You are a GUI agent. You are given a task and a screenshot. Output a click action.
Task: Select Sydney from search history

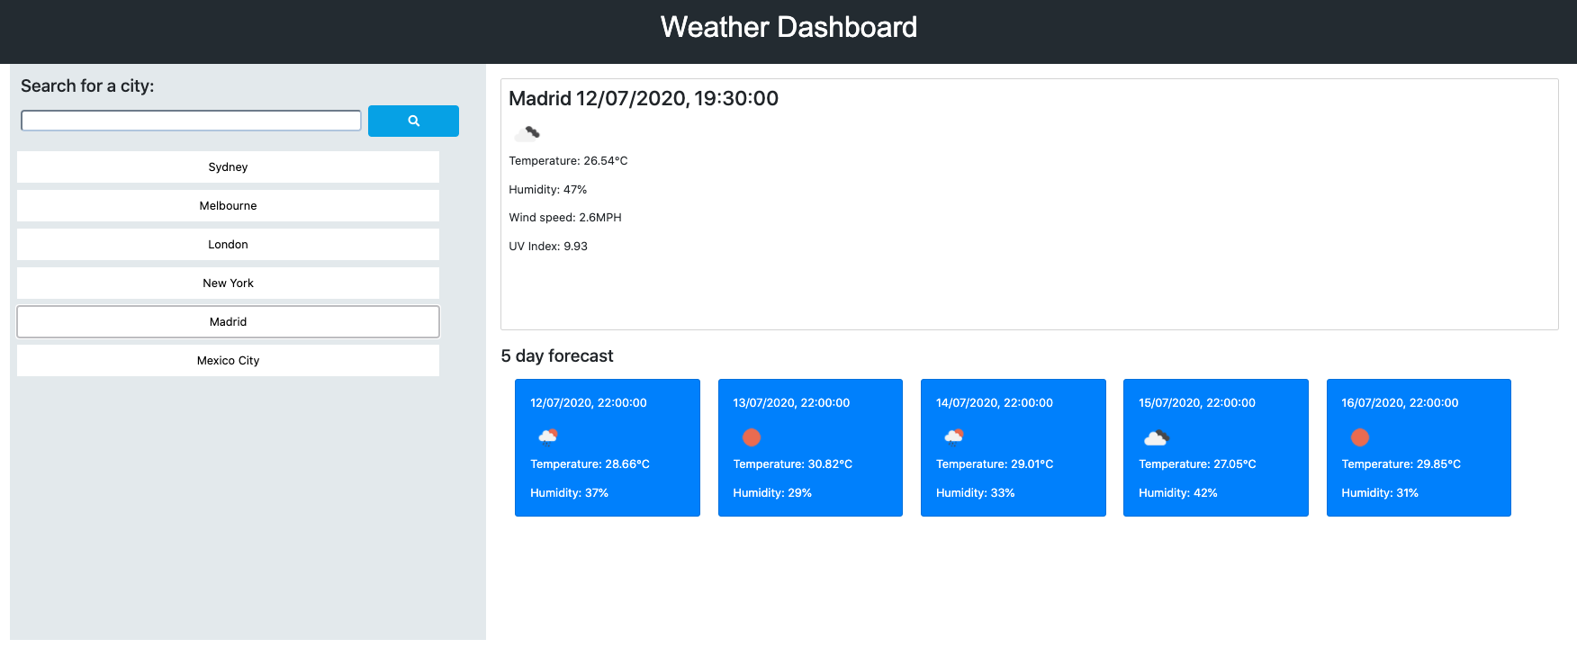[228, 167]
